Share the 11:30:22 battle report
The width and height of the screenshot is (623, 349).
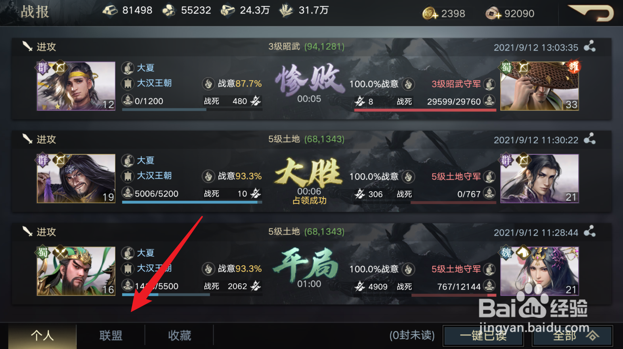590,139
